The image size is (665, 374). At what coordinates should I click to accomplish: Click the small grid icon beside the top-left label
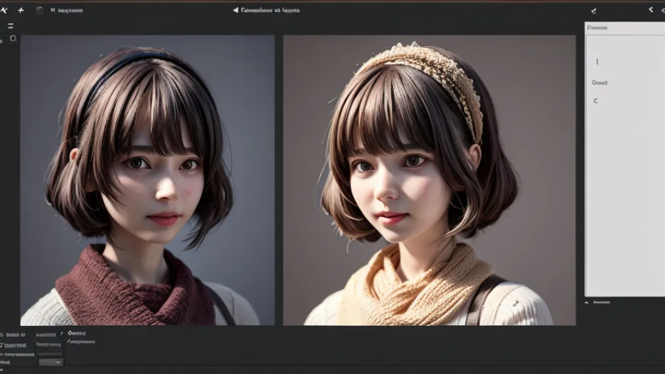(53, 10)
